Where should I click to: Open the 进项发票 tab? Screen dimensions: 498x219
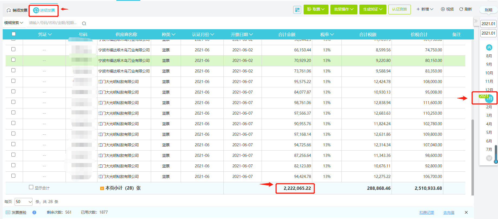44,10
